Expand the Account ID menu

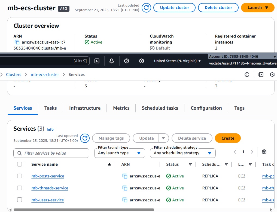242,57
